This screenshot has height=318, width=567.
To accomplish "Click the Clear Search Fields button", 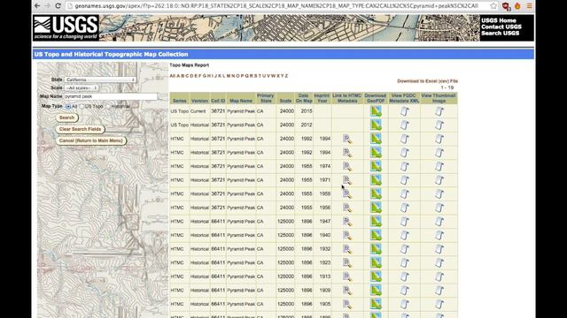I will (x=80, y=129).
